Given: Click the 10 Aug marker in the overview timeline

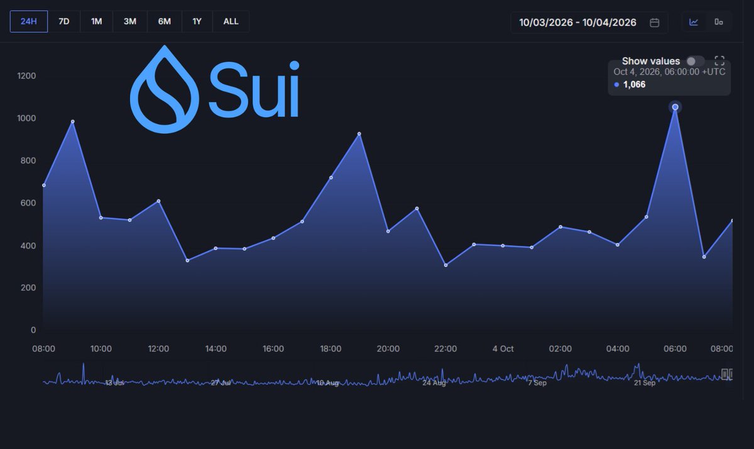Looking at the screenshot, I should pyautogui.click(x=327, y=382).
